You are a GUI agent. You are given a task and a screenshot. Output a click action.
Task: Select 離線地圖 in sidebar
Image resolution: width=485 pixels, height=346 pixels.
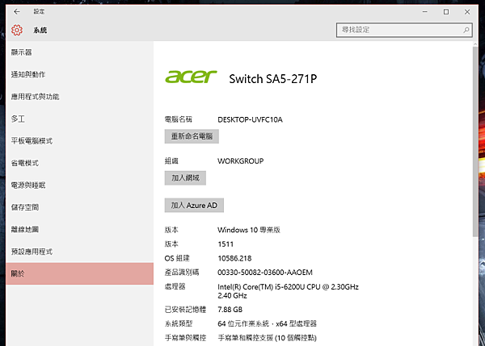[x=79, y=229]
